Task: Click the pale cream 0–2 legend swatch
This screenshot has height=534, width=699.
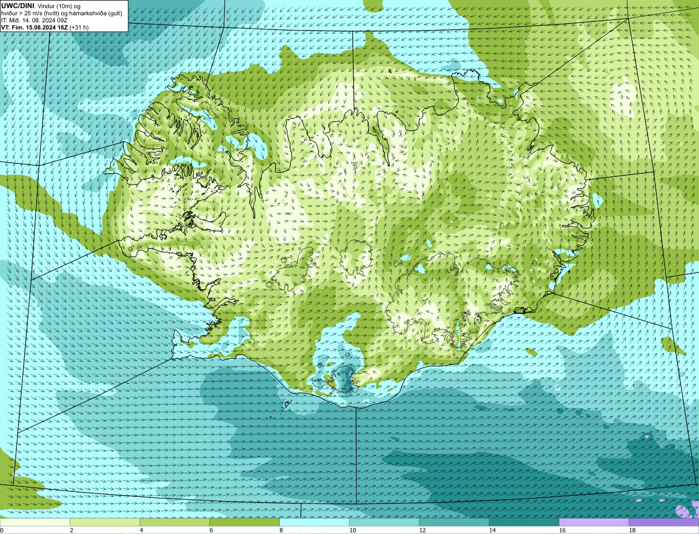Action: (x=35, y=523)
